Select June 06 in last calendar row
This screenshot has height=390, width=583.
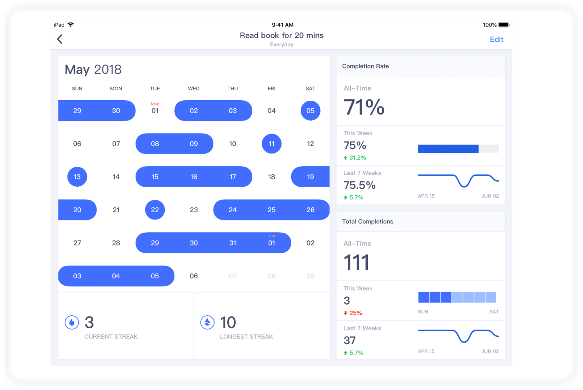[x=194, y=276]
